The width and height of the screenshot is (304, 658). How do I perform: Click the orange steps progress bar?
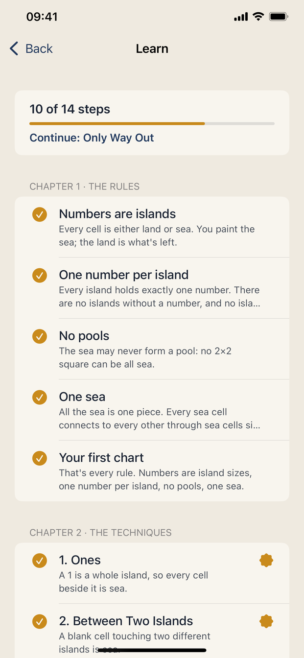tap(152, 124)
